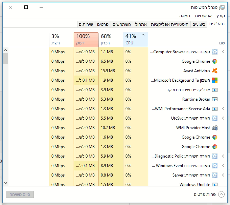Sort by the שם column header
Screen dimensions: 230x205
coord(187,39)
